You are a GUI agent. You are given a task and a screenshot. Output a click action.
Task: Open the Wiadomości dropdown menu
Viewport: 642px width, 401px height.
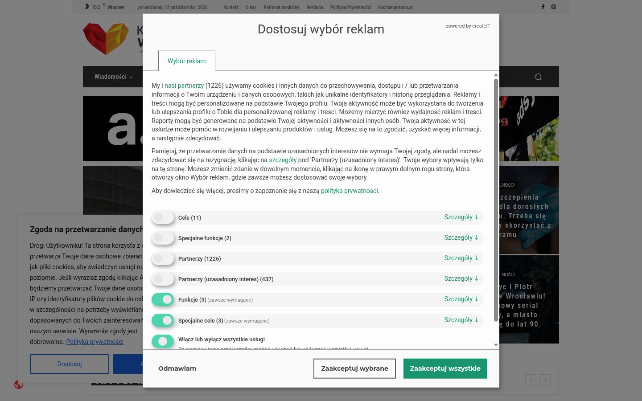pos(113,77)
